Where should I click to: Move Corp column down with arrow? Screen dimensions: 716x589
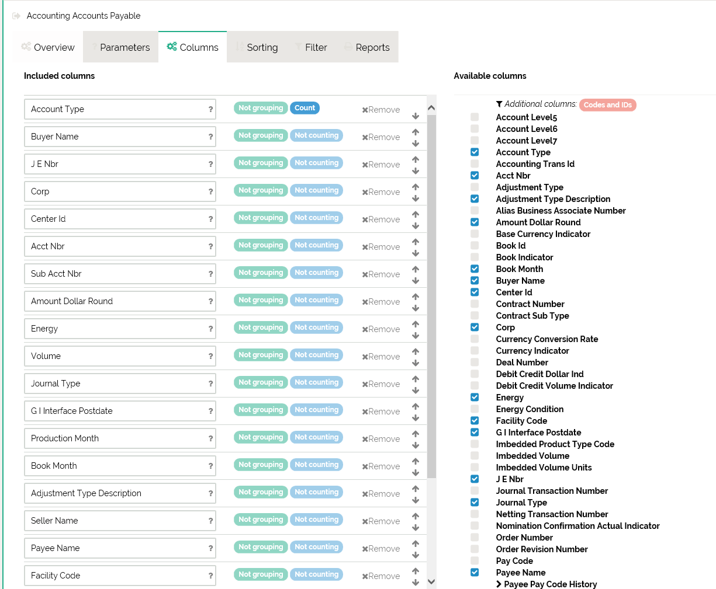click(416, 198)
